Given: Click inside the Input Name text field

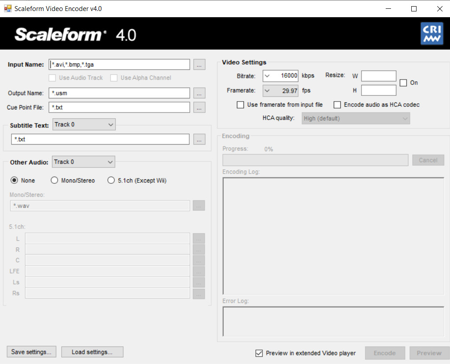Looking at the screenshot, I should coord(119,65).
